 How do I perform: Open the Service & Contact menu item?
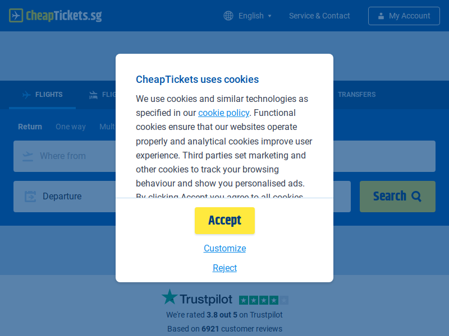(x=319, y=16)
